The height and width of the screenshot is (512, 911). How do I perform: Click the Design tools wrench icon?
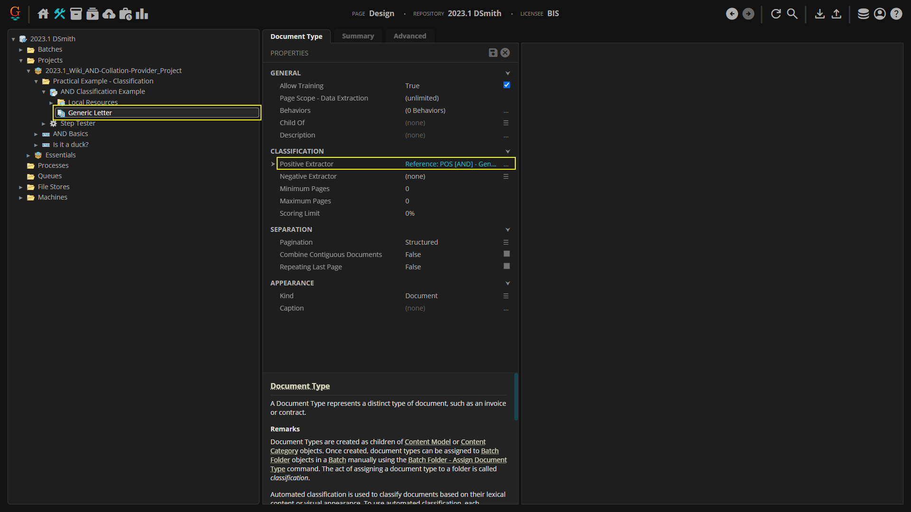click(59, 14)
